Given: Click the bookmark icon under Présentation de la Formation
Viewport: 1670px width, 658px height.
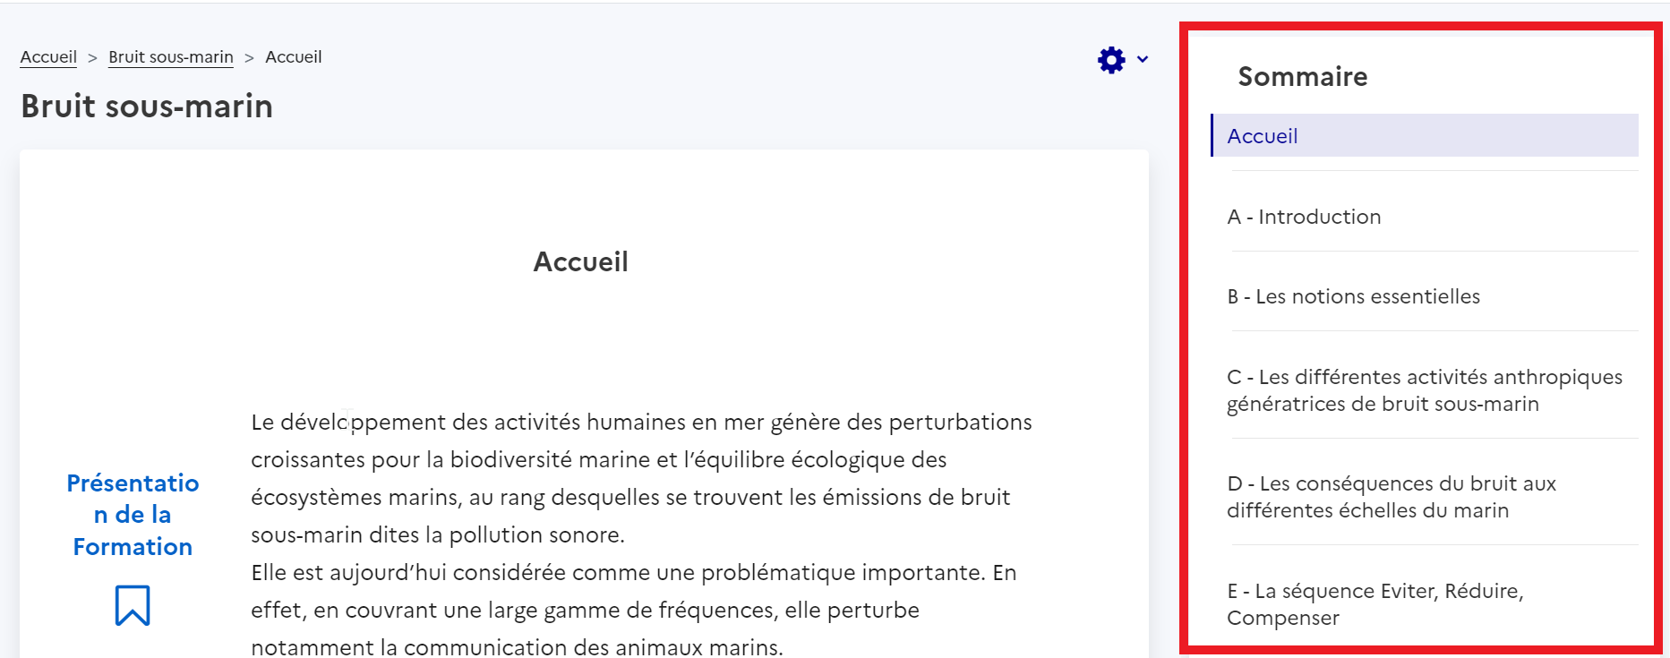Looking at the screenshot, I should [x=133, y=605].
